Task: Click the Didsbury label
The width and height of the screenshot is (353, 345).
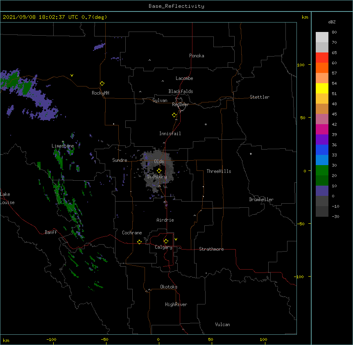Action: [157, 177]
